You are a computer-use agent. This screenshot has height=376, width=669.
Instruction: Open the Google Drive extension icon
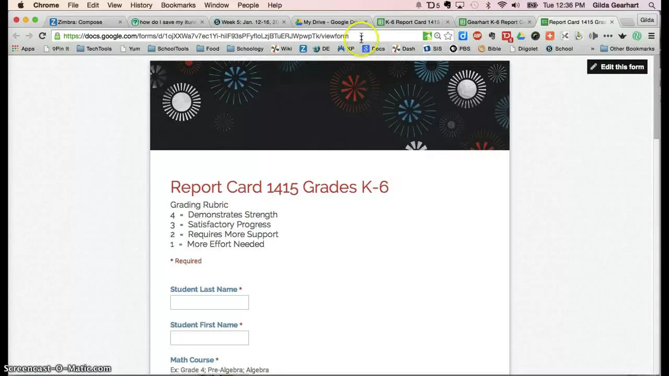pyautogui.click(x=521, y=36)
